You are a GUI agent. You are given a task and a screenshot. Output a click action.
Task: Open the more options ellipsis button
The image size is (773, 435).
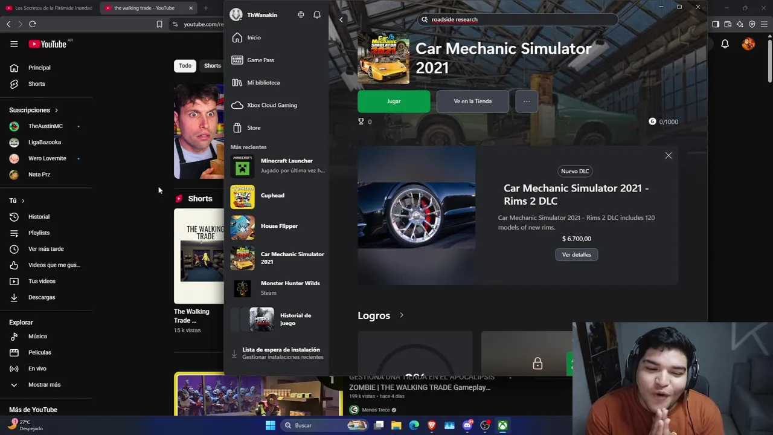click(527, 101)
